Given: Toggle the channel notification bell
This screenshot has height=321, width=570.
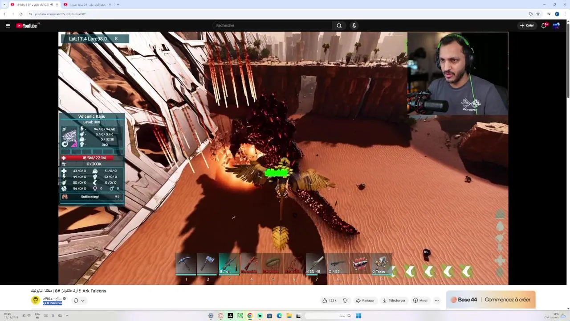Looking at the screenshot, I should tap(76, 300).
